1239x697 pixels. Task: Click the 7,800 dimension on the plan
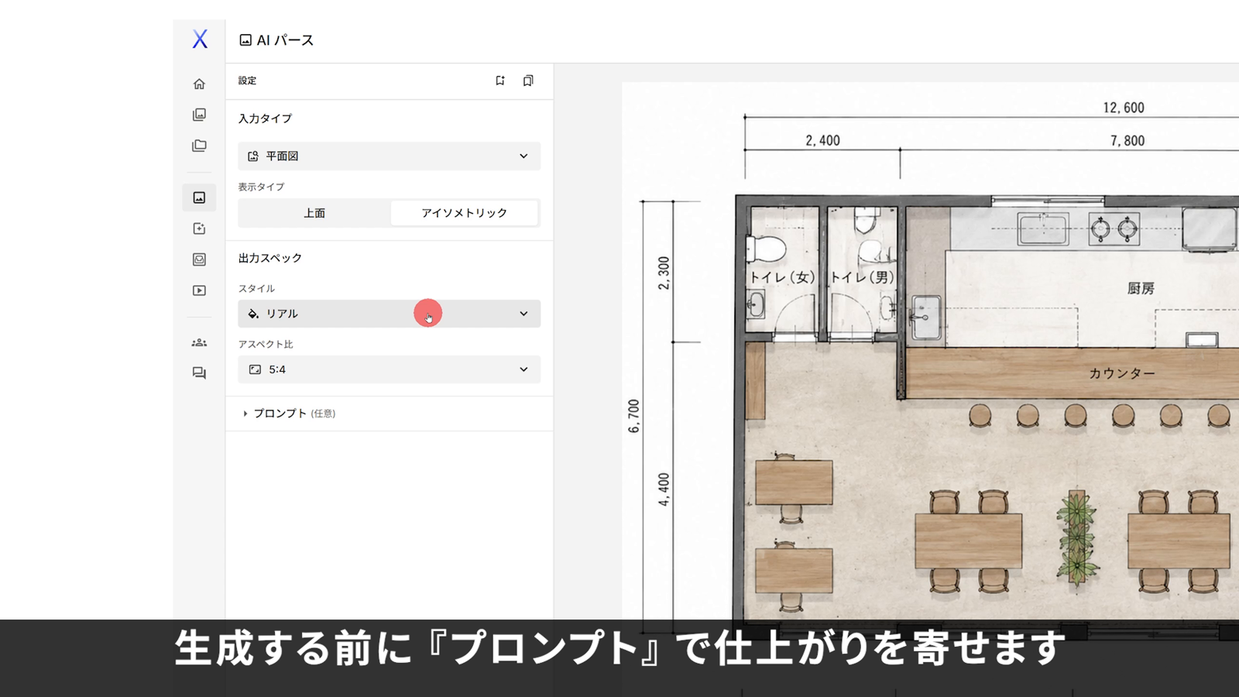(x=1127, y=140)
